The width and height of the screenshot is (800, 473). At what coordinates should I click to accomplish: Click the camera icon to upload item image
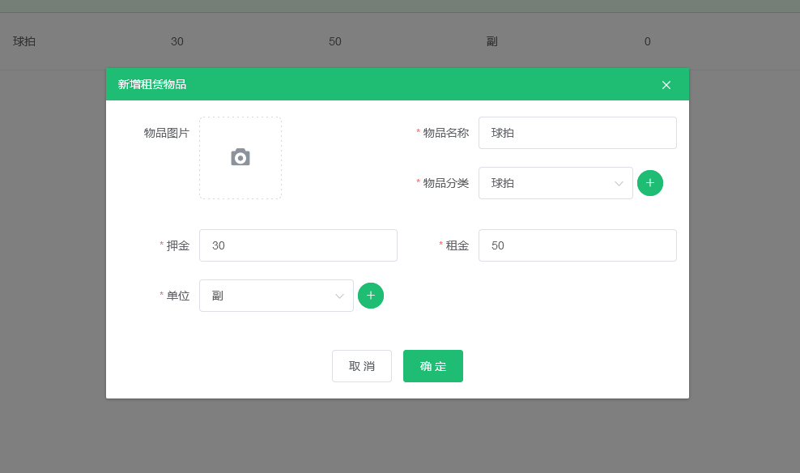240,158
